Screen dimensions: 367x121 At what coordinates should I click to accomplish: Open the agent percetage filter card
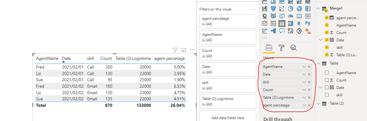(228, 21)
